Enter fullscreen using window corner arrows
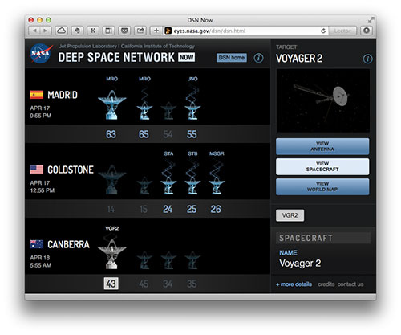The image size is (401, 335). click(371, 20)
